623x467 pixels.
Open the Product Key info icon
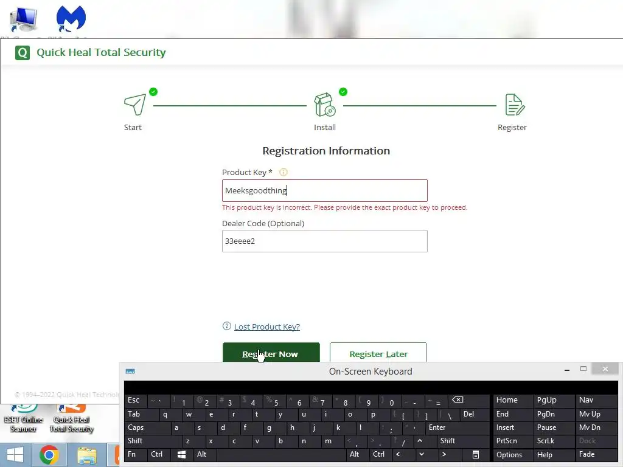tap(284, 172)
